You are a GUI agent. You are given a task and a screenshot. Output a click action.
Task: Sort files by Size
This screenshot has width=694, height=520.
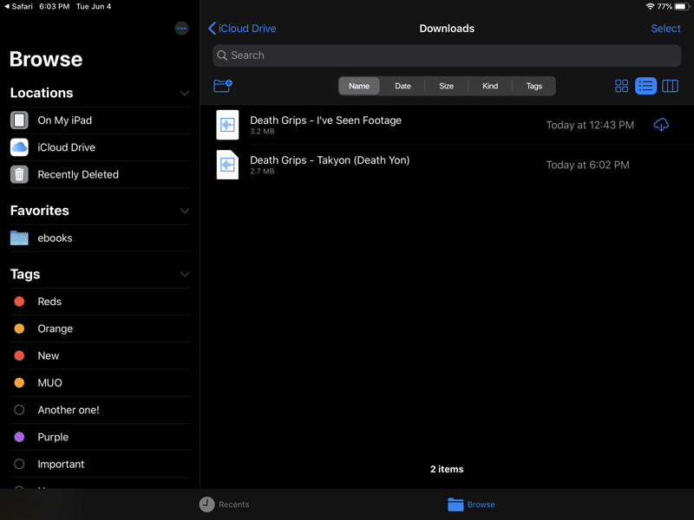446,86
